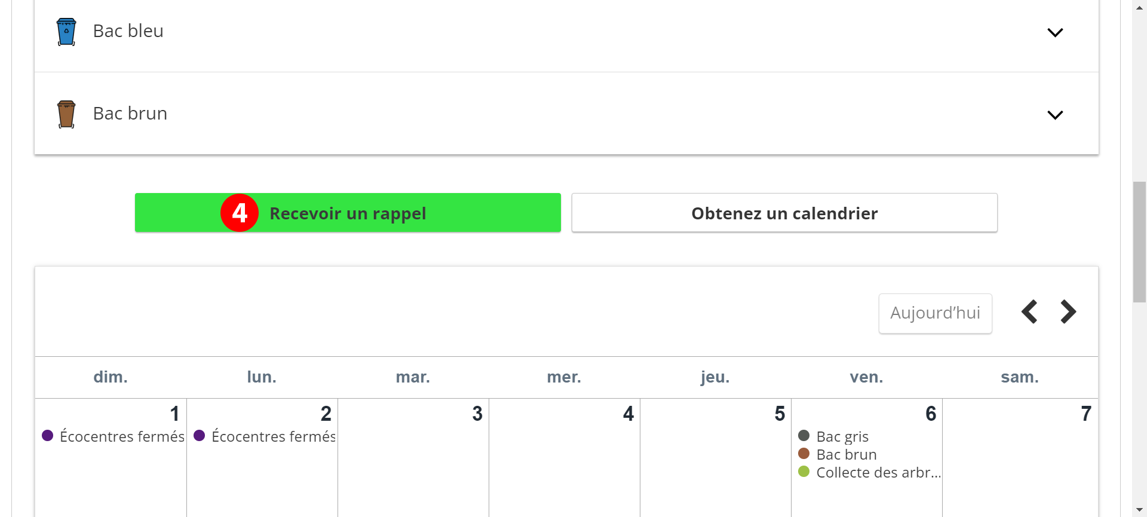Go to next month with right arrow
The image size is (1147, 517).
pos(1068,312)
